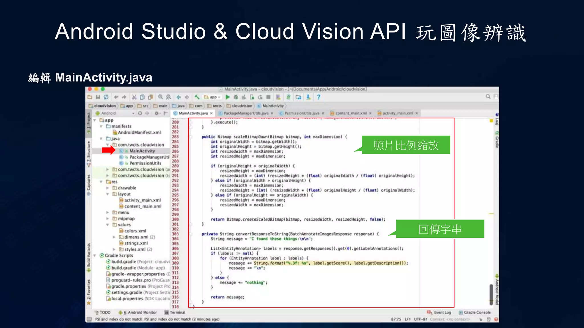This screenshot has height=328, width=584.
Task: Toggle the TODO bottom tool window
Action: [103, 312]
